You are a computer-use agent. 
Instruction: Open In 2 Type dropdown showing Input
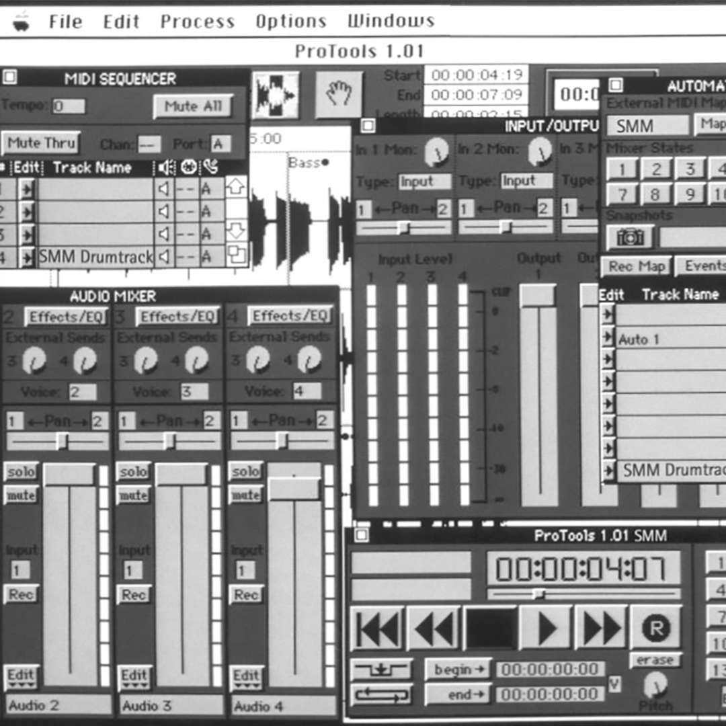[528, 181]
